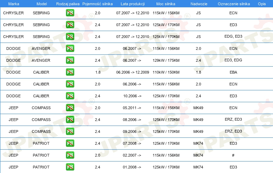This screenshot has height=173, width=273.
Task: Select CHRYSLER in the ECN row
Action: 13,13
